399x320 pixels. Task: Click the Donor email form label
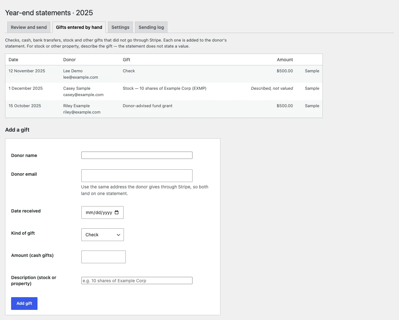pyautogui.click(x=24, y=174)
